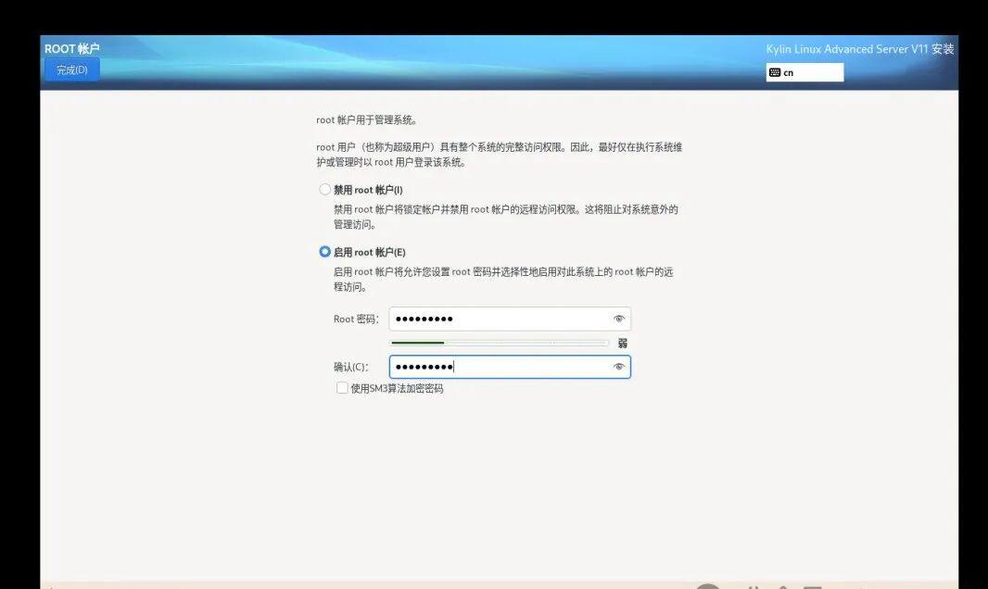Screen dimensions: 988x589
Task: Focus the 确认(C) confirmation input field
Action: (500, 366)
